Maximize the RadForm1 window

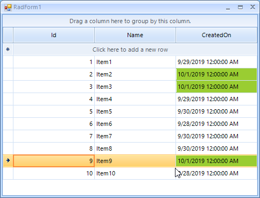point(240,8)
